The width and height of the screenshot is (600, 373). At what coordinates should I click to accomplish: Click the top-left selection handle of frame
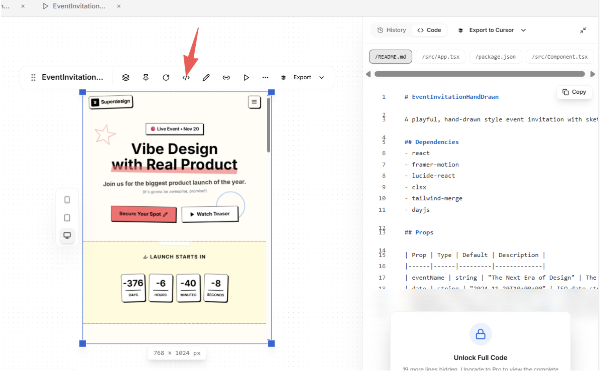(83, 92)
